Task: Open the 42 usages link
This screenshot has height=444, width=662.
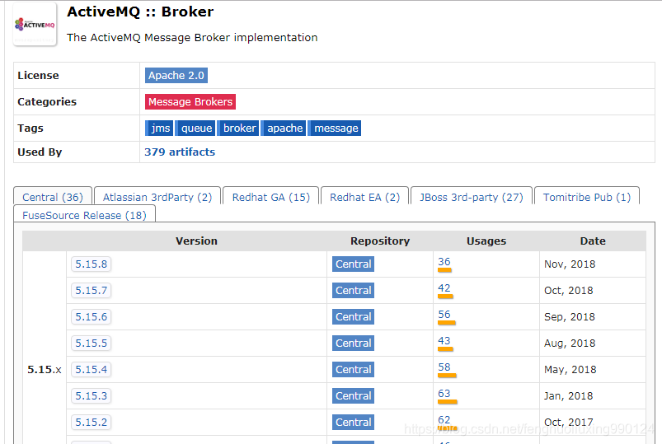Action: (x=444, y=288)
